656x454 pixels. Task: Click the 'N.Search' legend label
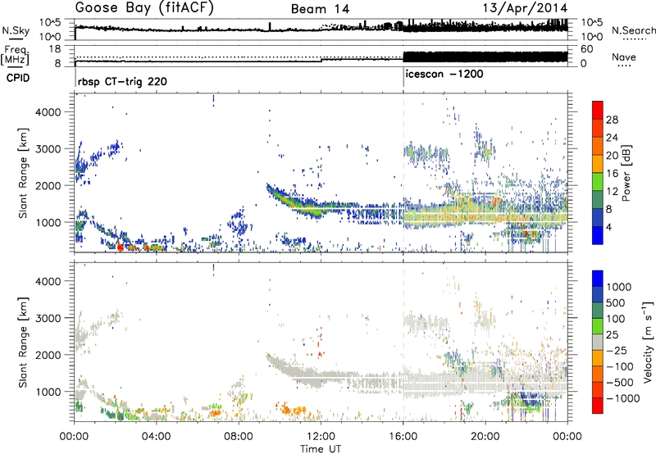click(633, 30)
